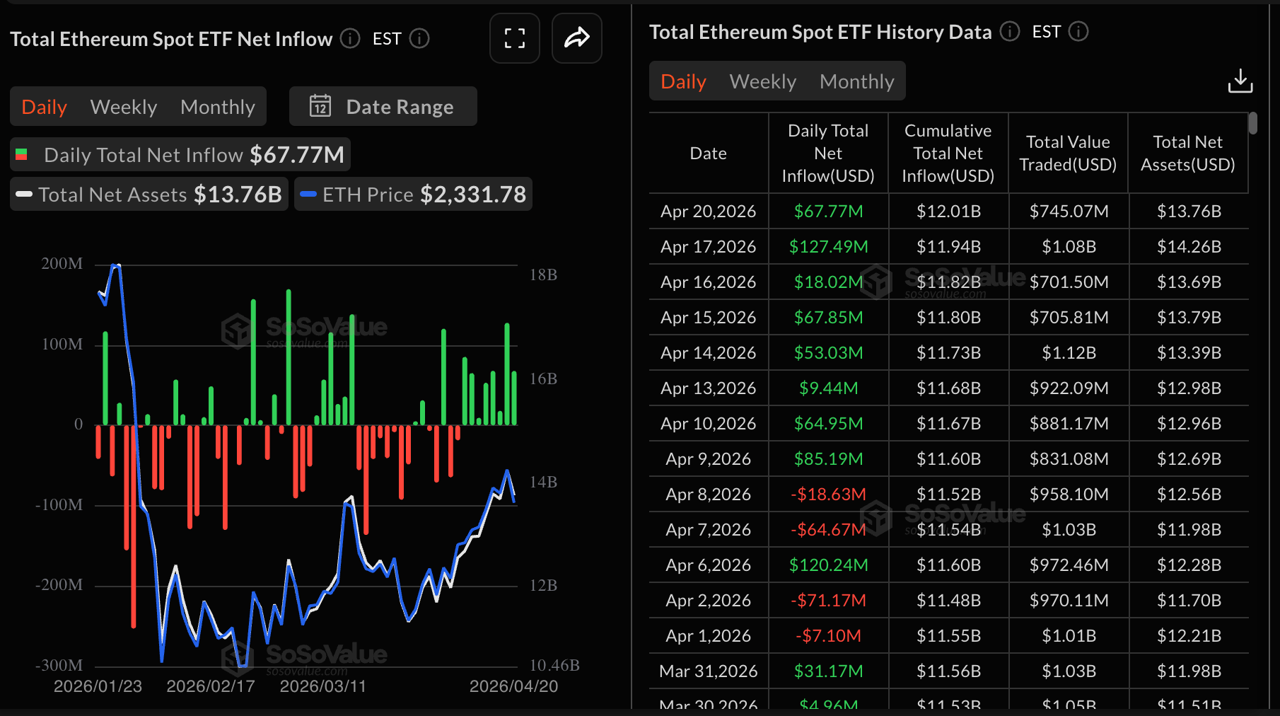Click info icon next to chart EST
This screenshot has height=716, width=1280.
click(419, 38)
